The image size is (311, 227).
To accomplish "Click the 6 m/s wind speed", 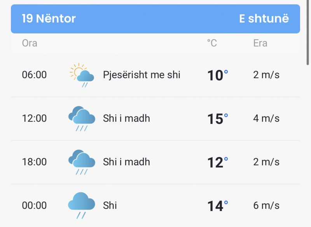I will [266, 205].
